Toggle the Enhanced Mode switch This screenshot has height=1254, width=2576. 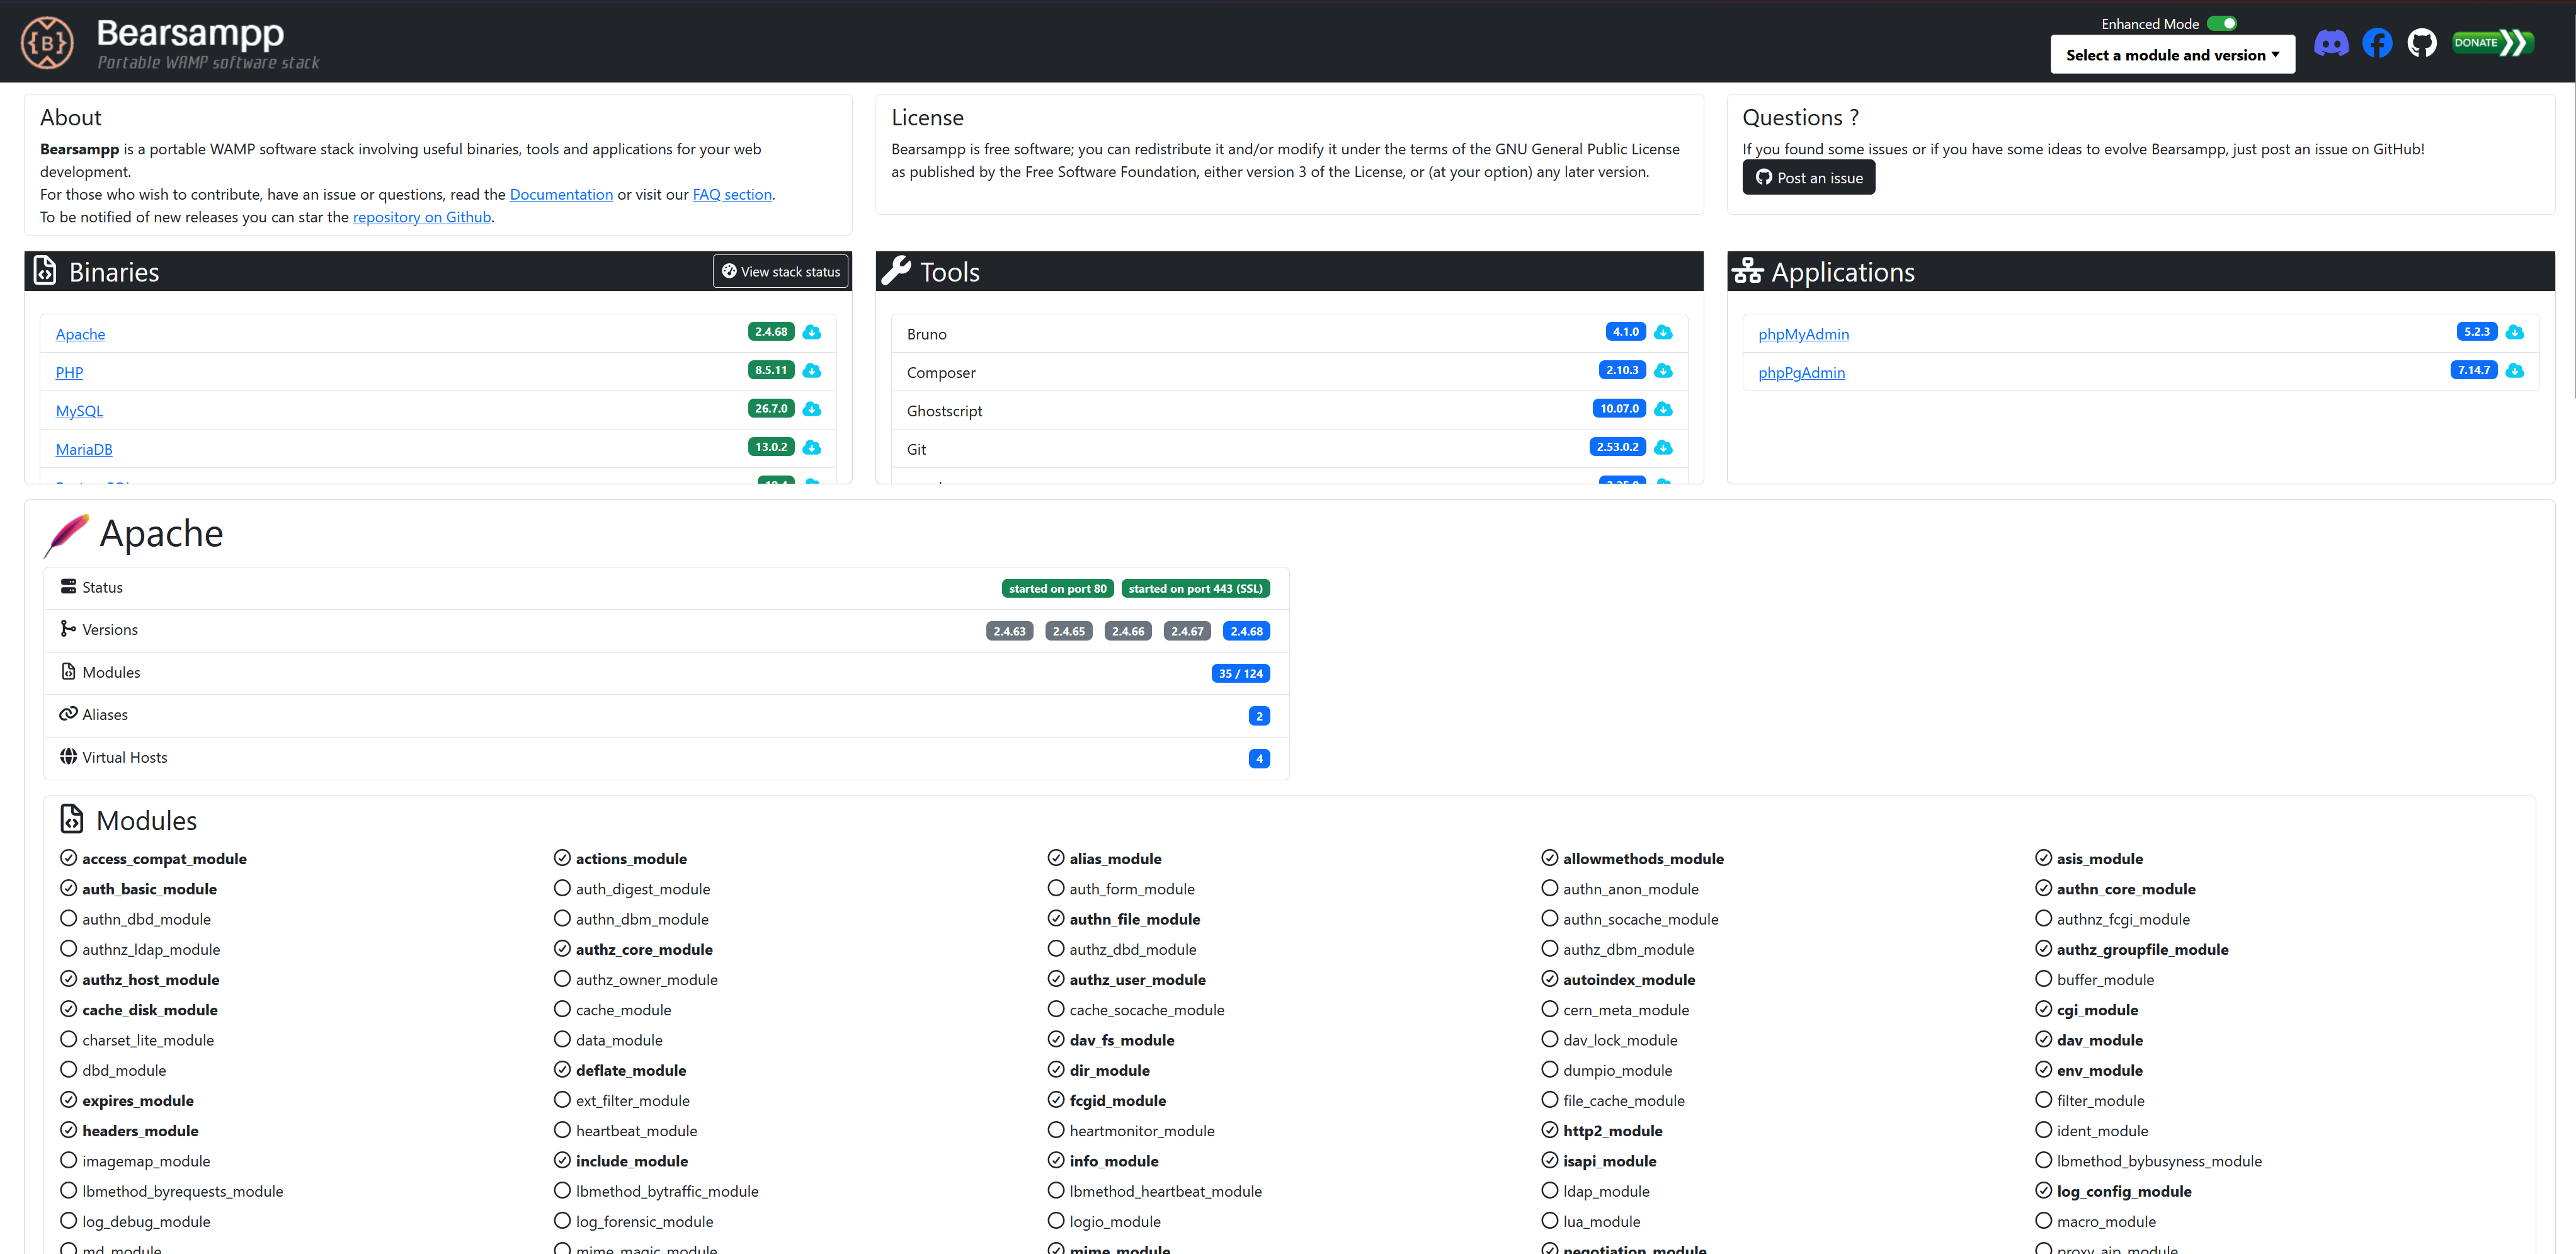pyautogui.click(x=2222, y=23)
